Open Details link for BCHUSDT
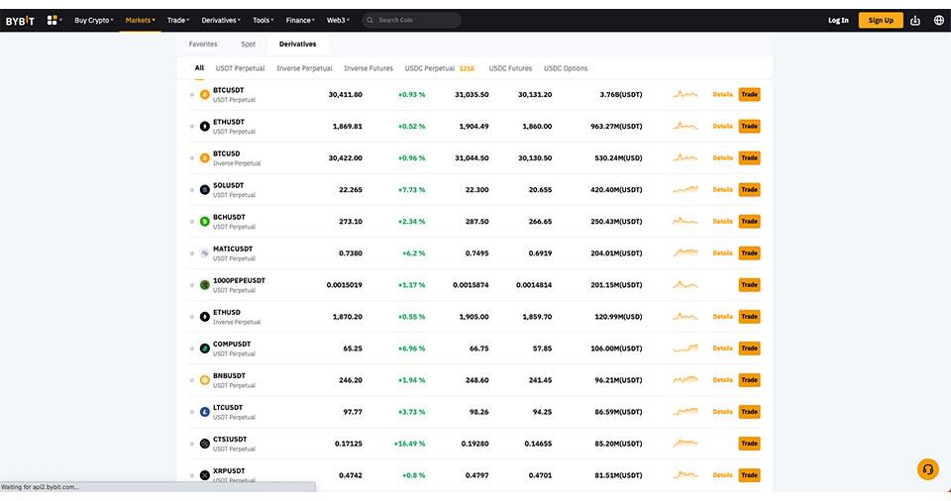Image resolution: width=951 pixels, height=501 pixels. click(722, 222)
